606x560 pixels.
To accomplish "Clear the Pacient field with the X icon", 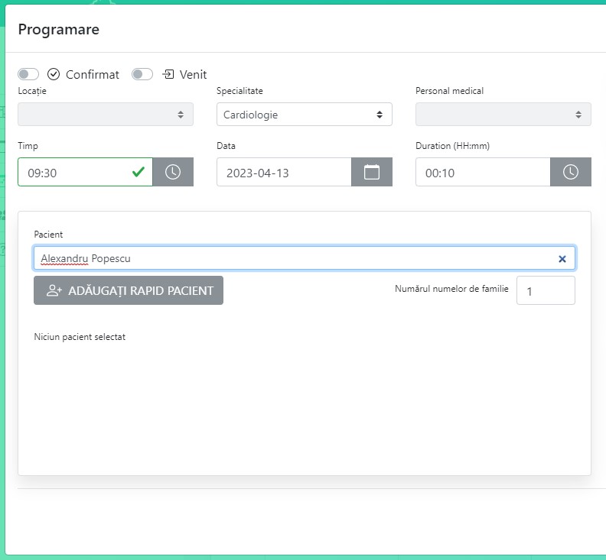I will point(562,259).
